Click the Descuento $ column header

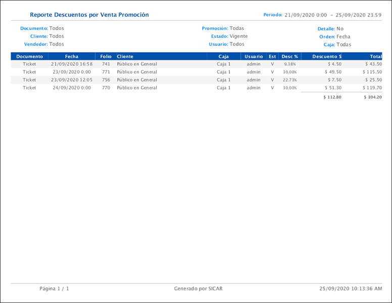pos(327,57)
